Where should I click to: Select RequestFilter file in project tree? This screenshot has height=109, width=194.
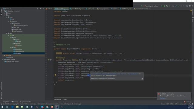click(17, 53)
